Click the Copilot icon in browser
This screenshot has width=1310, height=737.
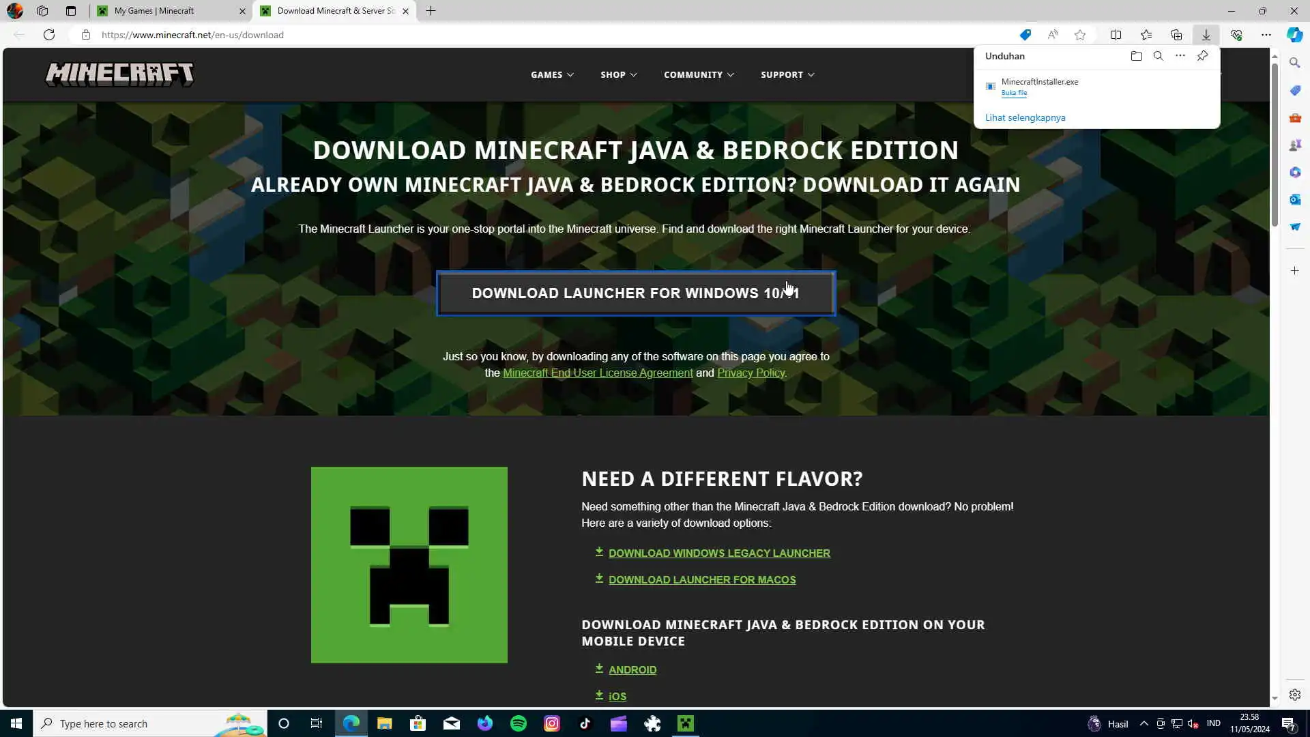(1294, 35)
